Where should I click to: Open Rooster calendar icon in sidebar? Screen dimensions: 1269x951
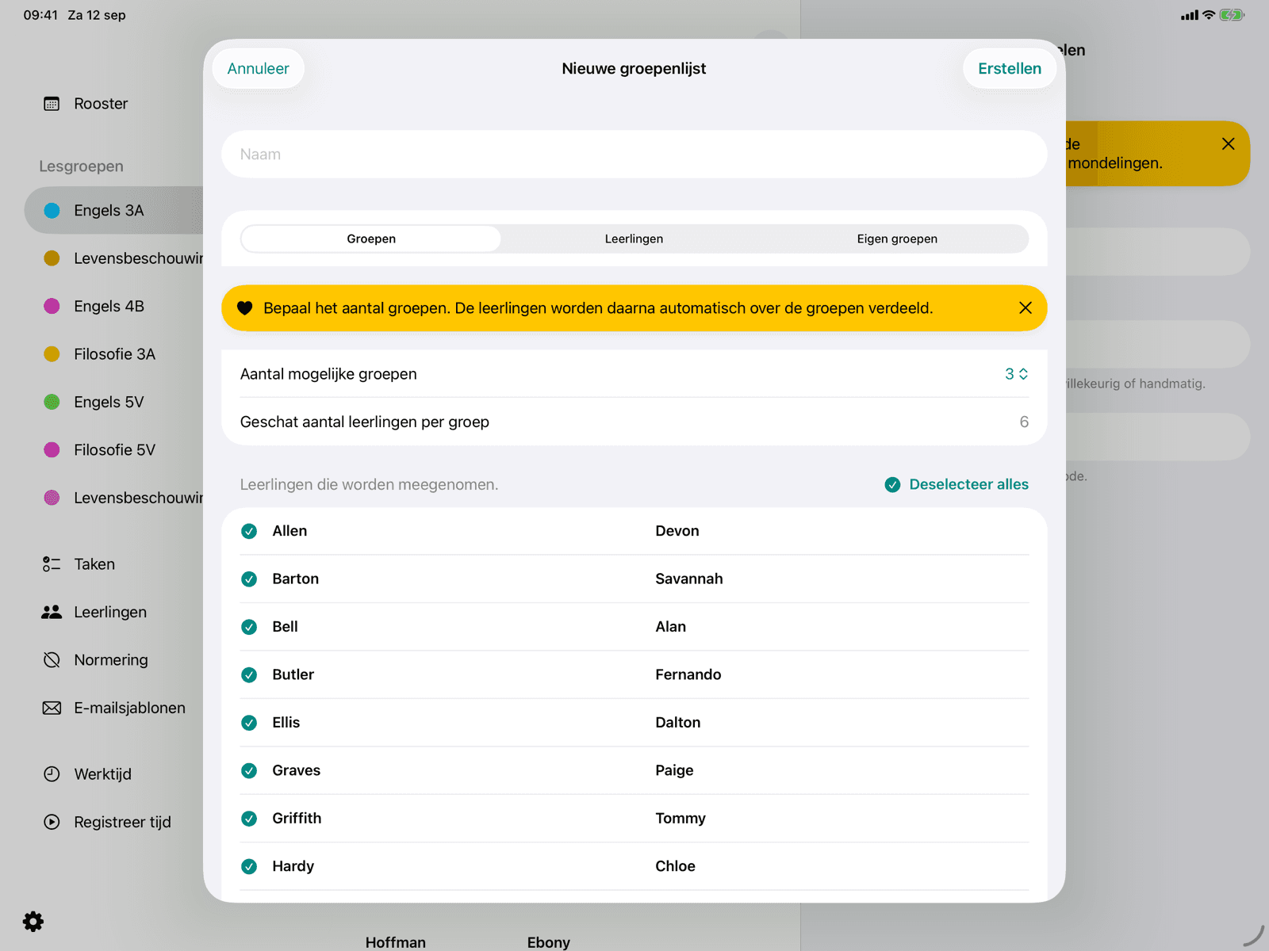52,104
